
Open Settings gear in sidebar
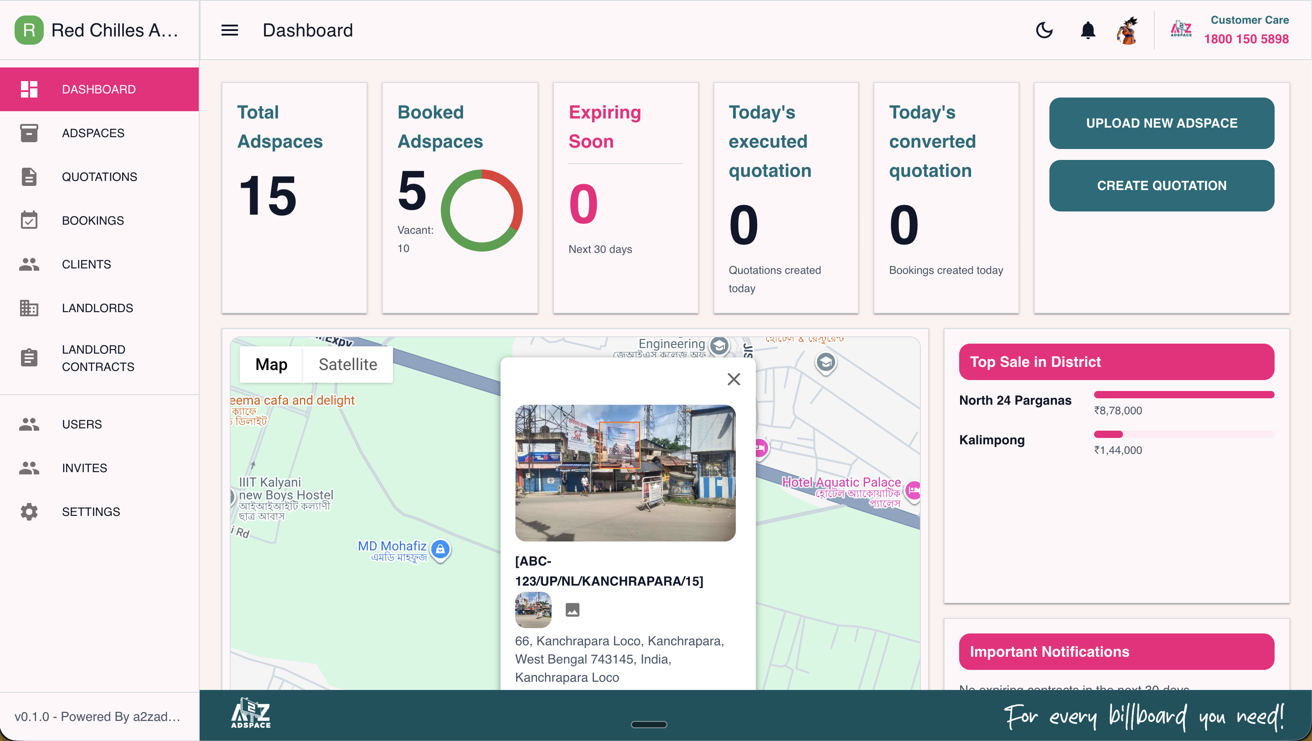click(91, 512)
